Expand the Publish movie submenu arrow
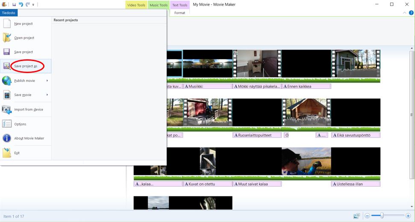 click(x=47, y=81)
